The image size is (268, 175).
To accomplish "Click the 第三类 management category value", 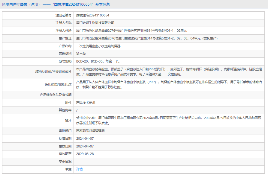I will coord(81,54).
